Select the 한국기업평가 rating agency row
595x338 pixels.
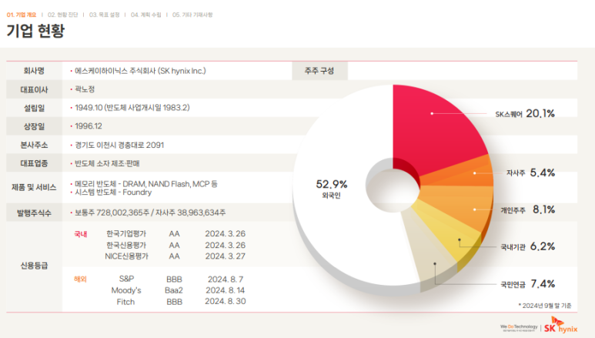(175, 233)
